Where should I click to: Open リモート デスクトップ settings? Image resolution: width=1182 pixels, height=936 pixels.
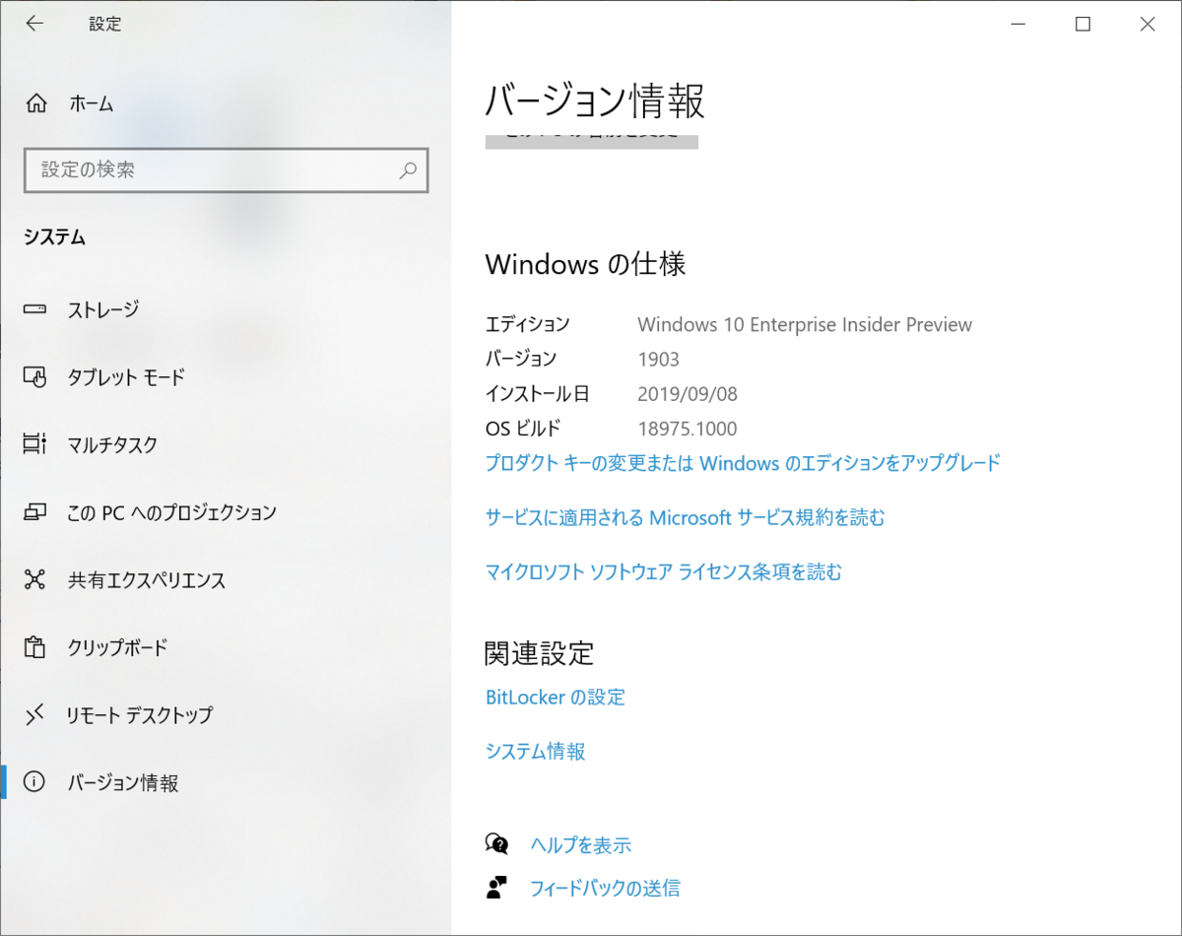pos(139,714)
